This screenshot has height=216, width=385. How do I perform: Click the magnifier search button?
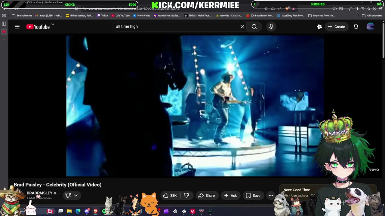point(254,27)
